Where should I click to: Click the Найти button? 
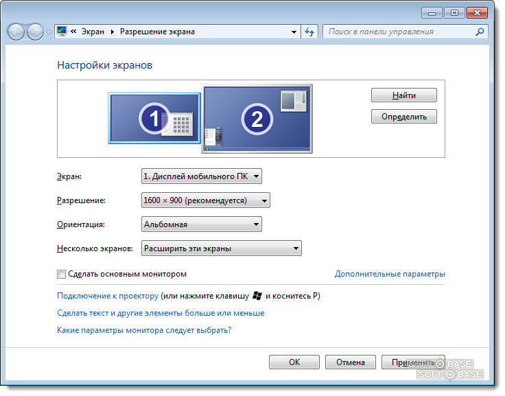tap(404, 95)
